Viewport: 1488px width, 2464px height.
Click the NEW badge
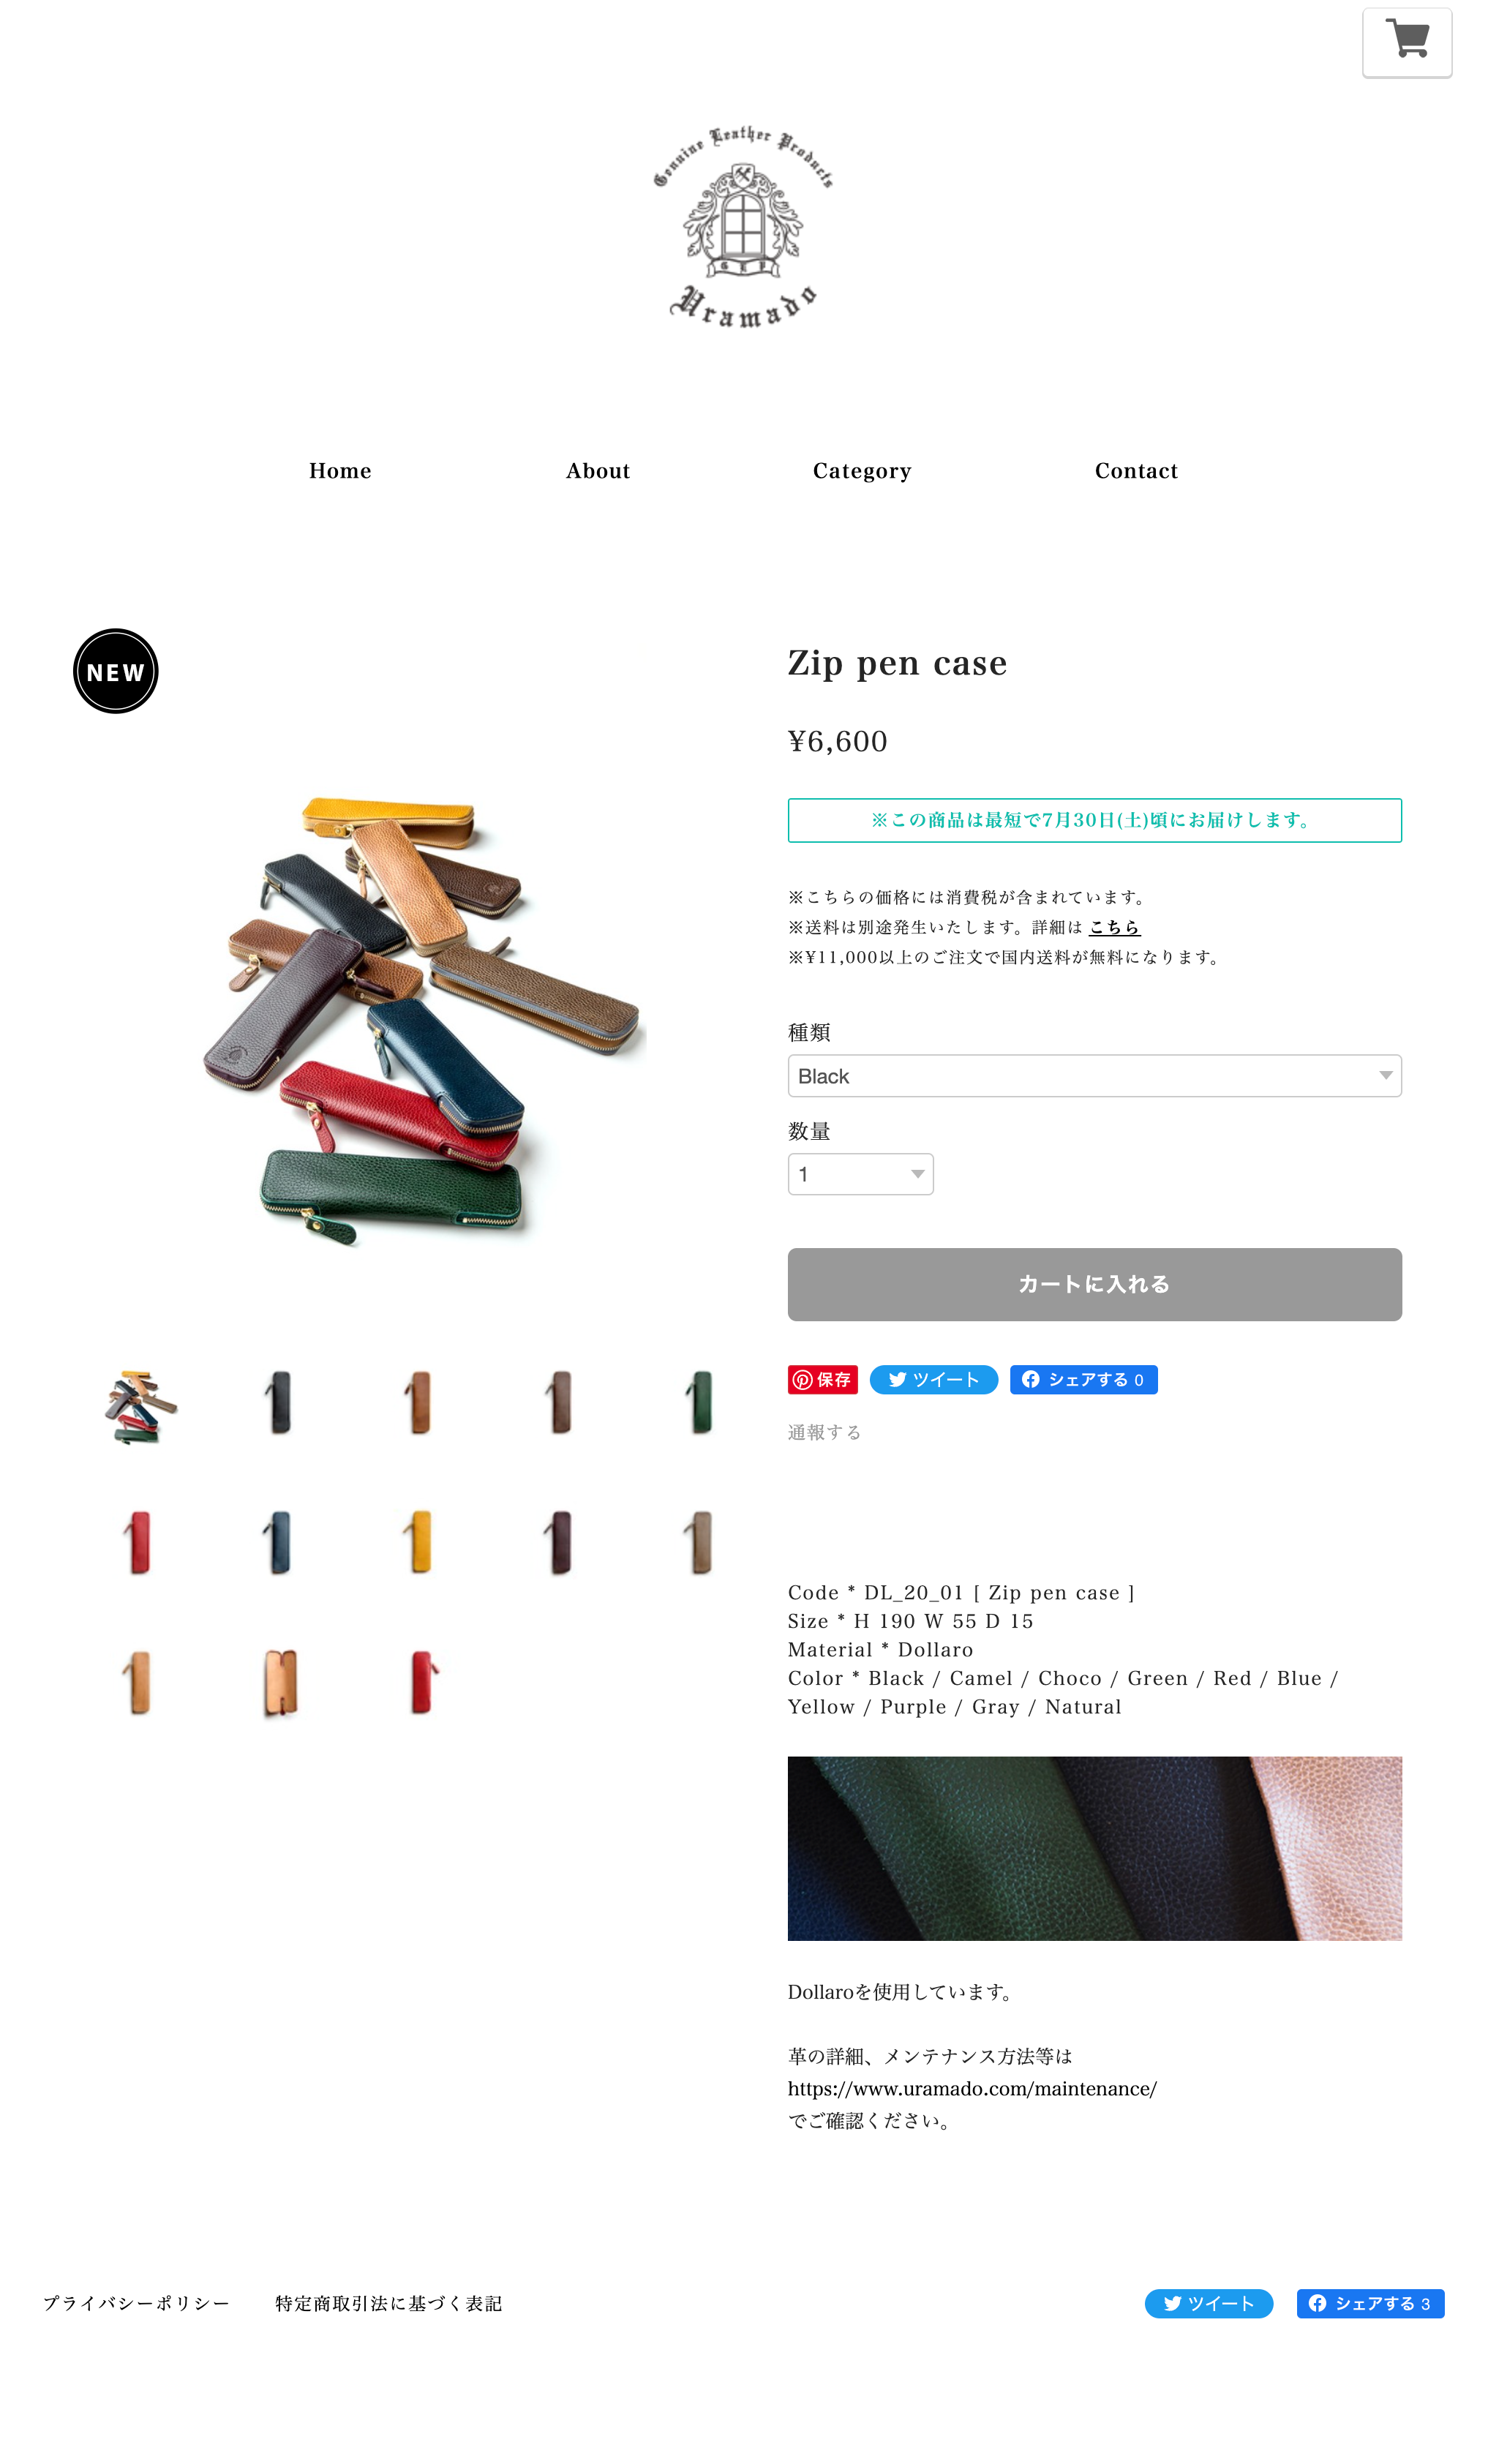(116, 671)
